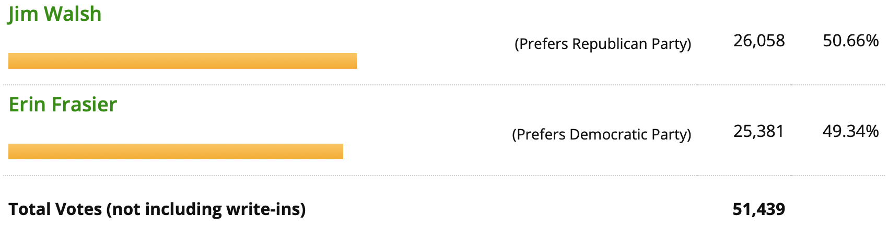888x228 pixels.
Task: Click the 25,381 vote count
Action: point(758,131)
